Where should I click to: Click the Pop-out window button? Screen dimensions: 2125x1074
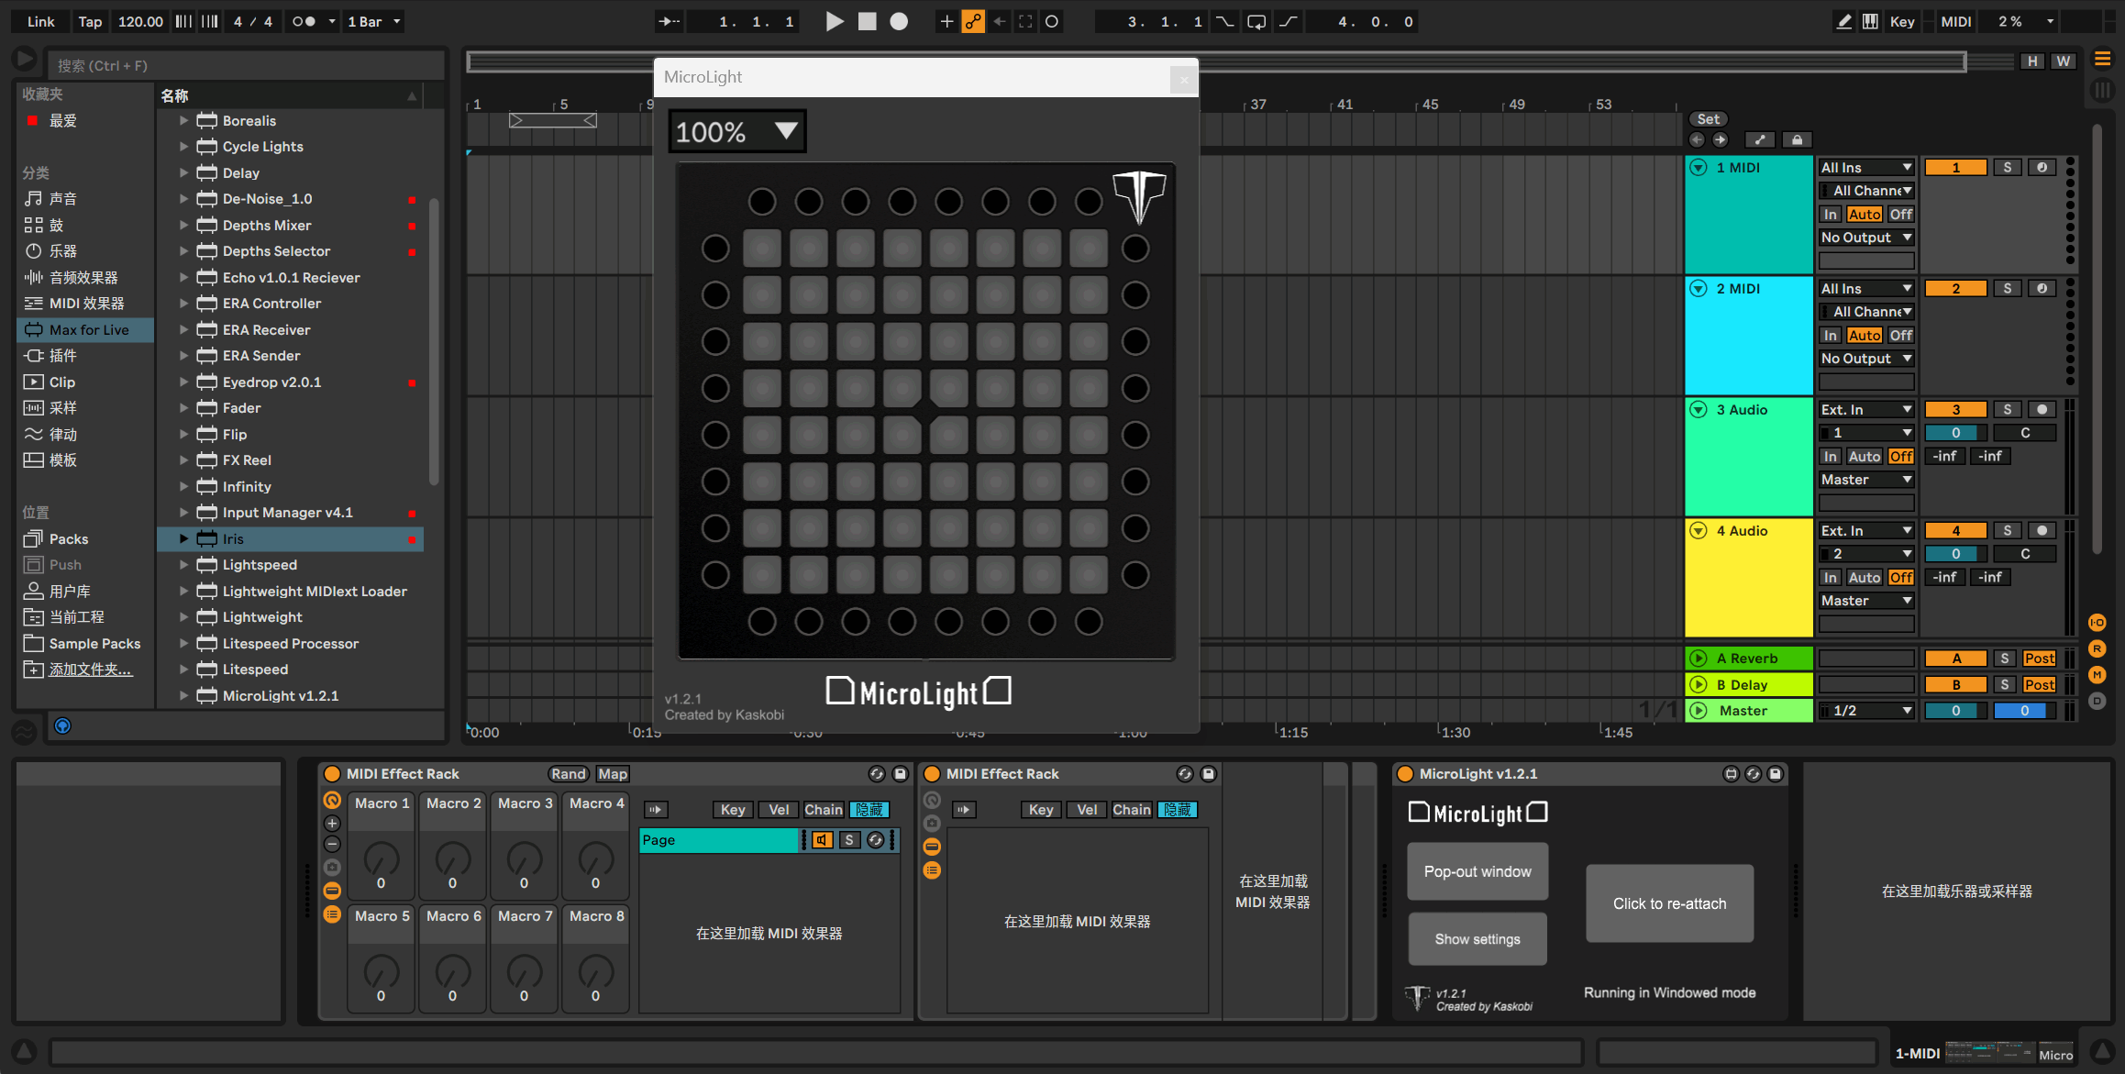(x=1477, y=870)
